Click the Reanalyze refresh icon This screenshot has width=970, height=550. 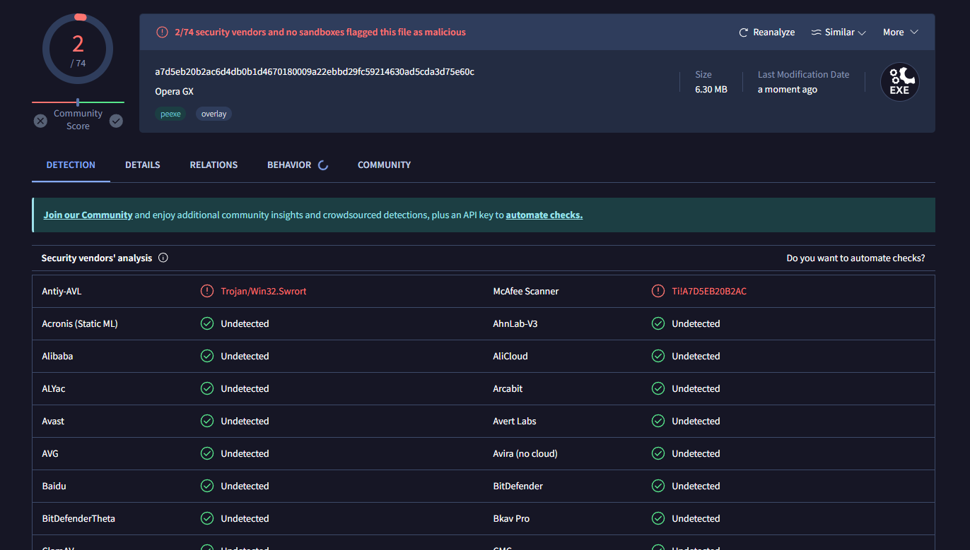(743, 32)
